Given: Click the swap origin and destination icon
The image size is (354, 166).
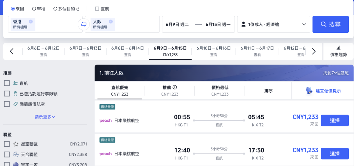Looking at the screenshot, I should [x=84, y=24].
